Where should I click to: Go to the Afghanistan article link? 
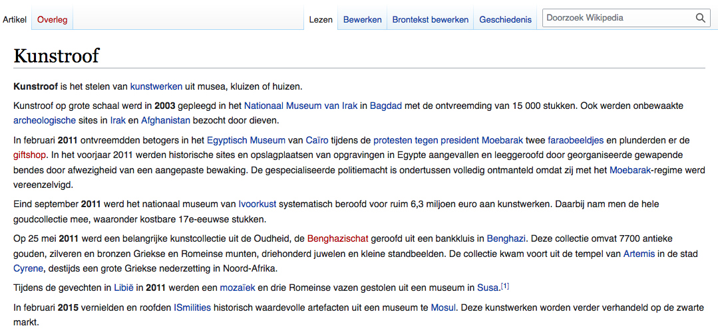pos(166,120)
